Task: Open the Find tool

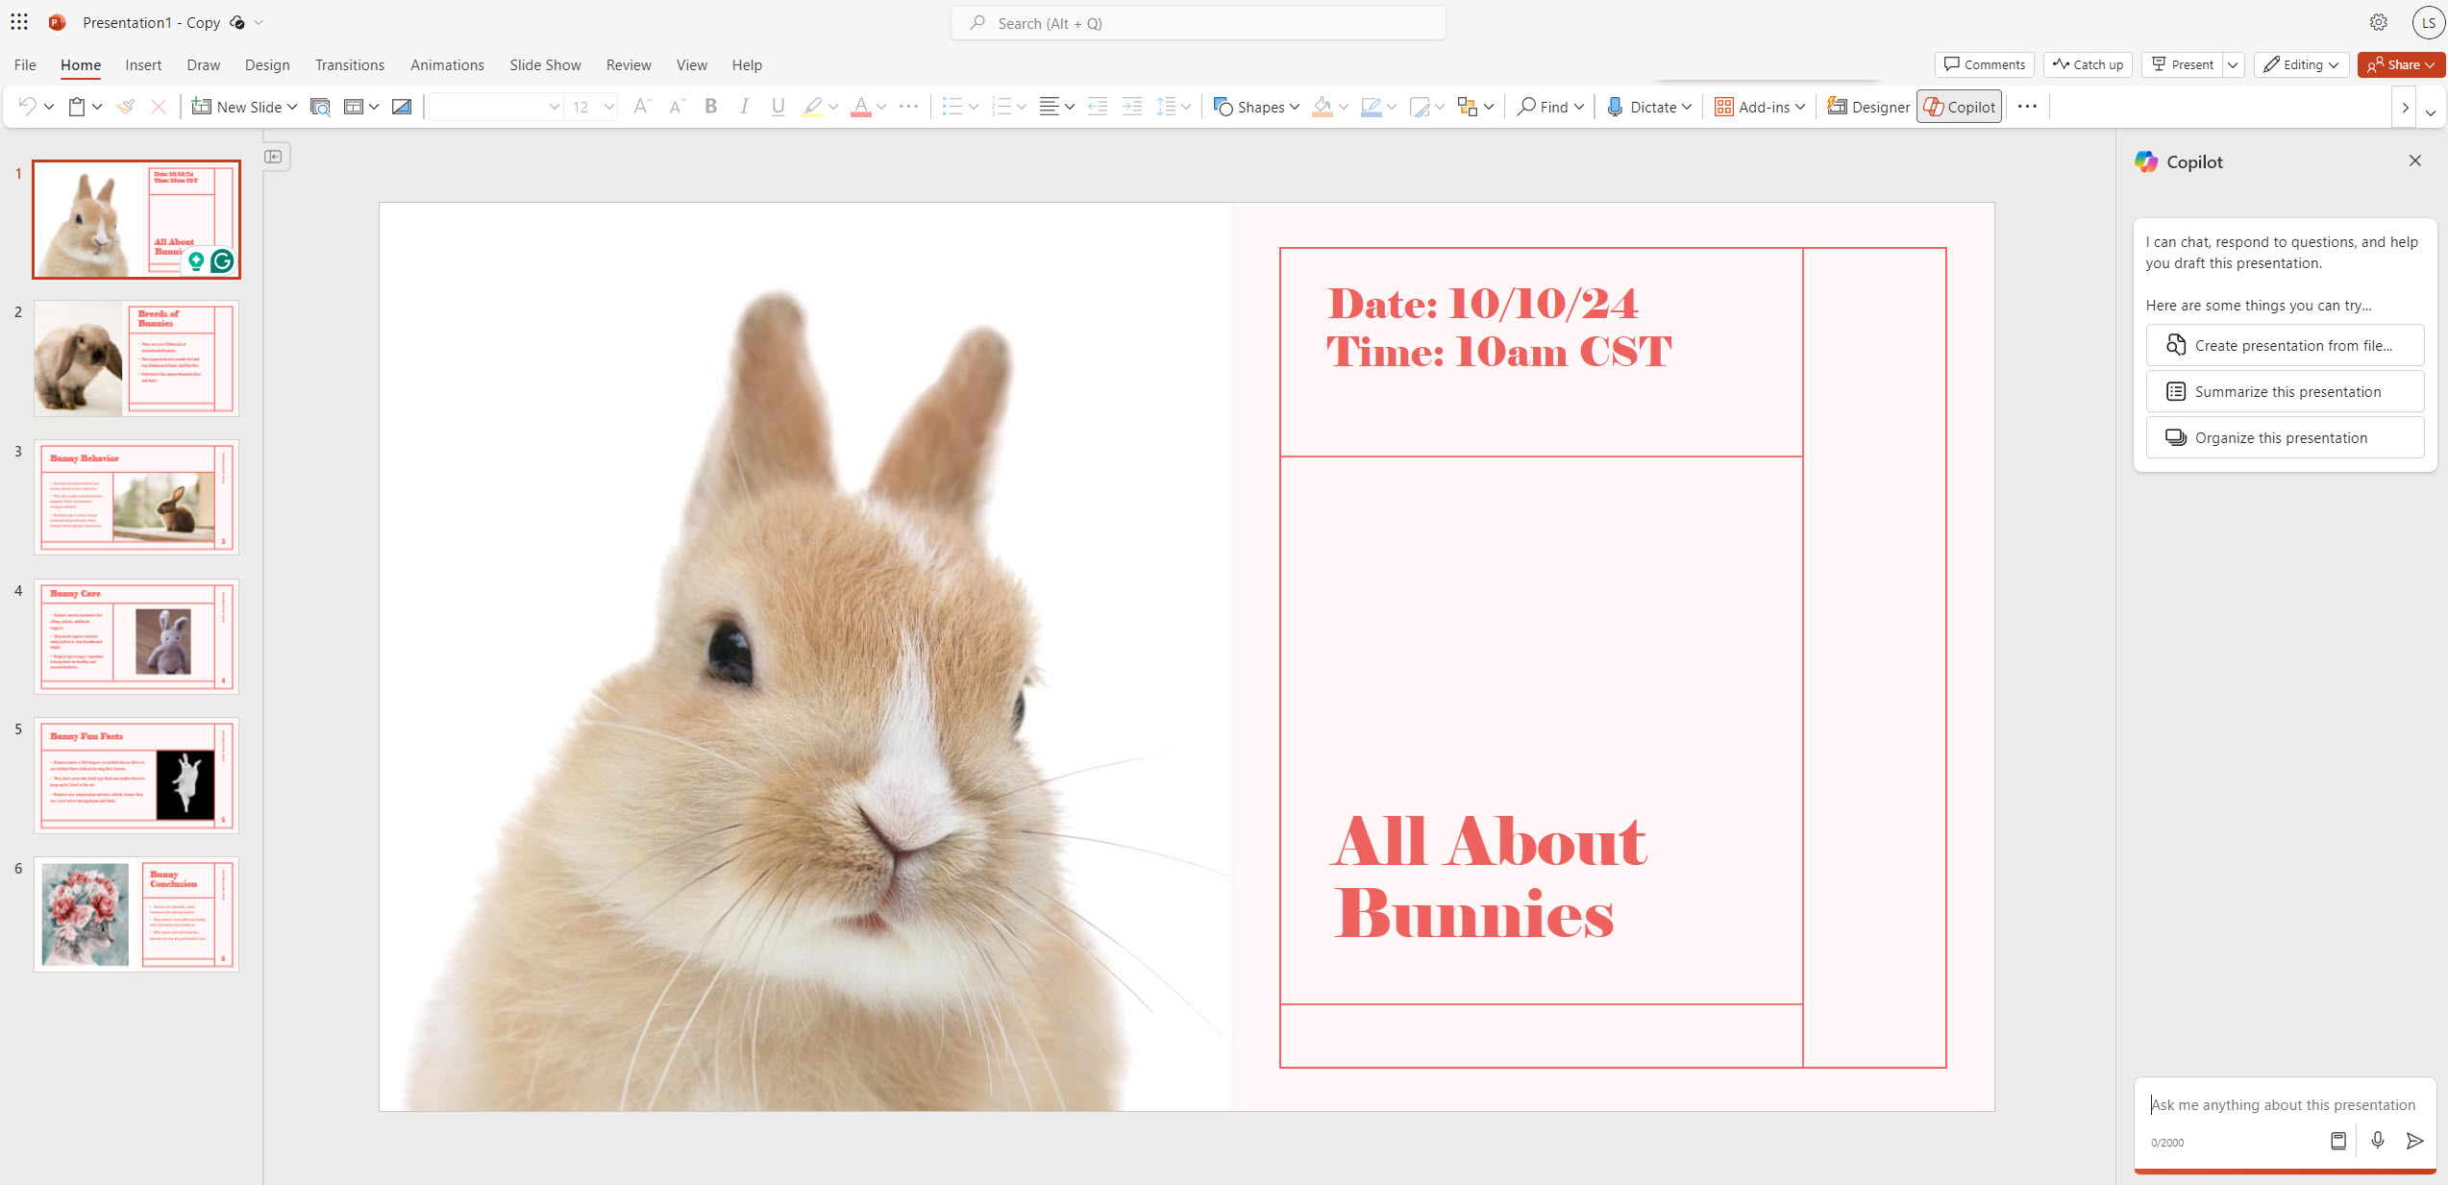Action: [x=1547, y=106]
